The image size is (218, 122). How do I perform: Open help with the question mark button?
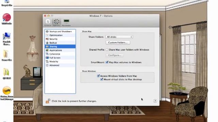click(x=155, y=101)
